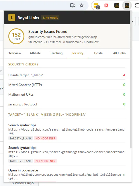Viewport: 139px width, 186px height.
Task: Open the yellow extension with badge 7
Action: [x=96, y=6]
